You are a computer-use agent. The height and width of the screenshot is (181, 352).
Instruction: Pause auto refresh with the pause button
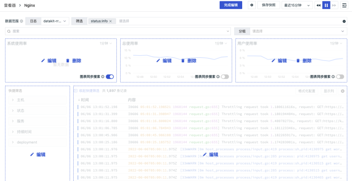tap(326, 5)
